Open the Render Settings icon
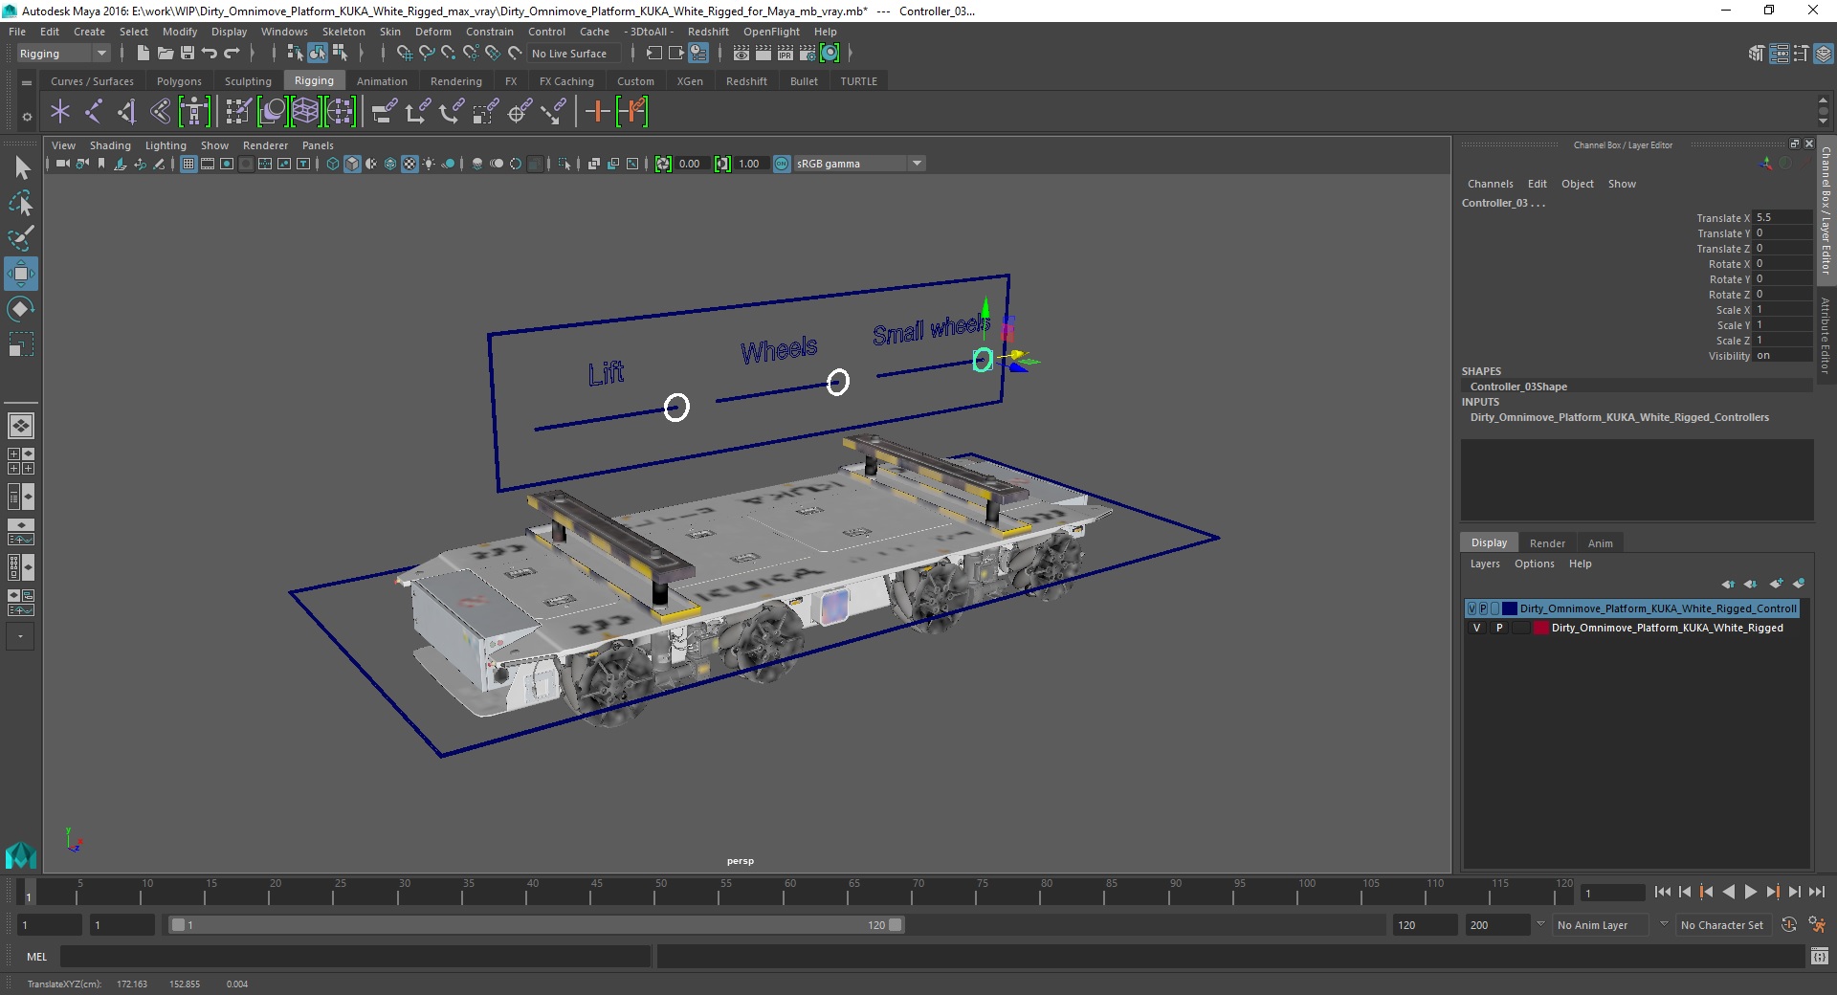This screenshot has width=1837, height=995. click(808, 54)
